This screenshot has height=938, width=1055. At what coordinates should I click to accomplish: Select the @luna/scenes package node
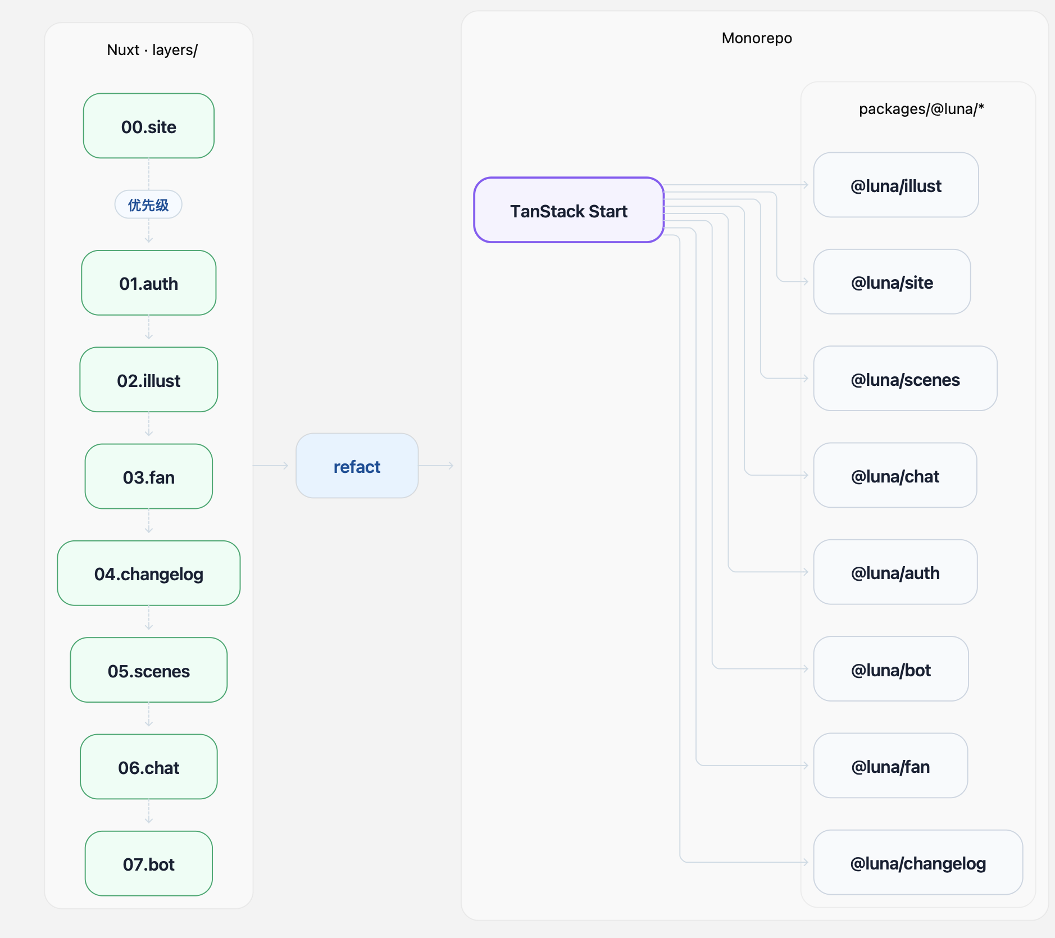(906, 379)
